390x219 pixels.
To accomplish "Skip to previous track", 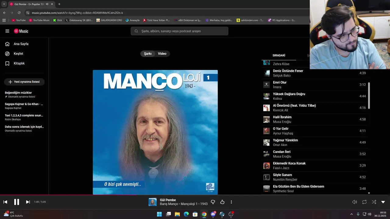I will 5,202.
